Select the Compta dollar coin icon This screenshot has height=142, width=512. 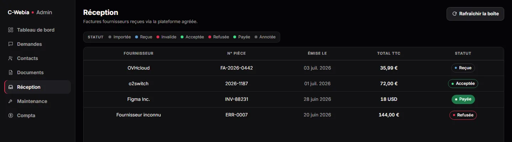point(11,115)
